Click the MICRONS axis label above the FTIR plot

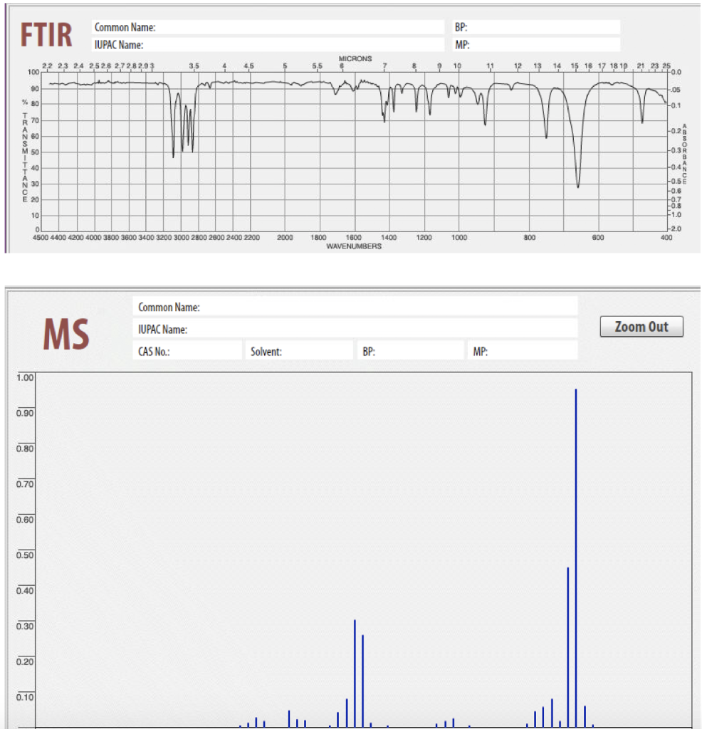pyautogui.click(x=355, y=59)
